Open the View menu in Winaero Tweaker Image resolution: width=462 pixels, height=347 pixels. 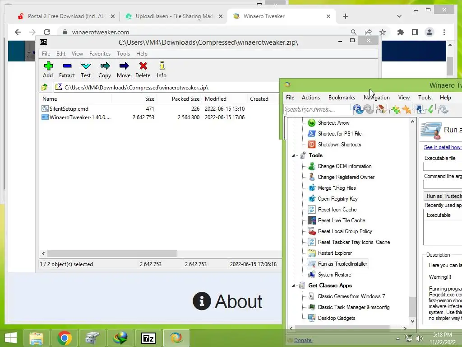(x=404, y=98)
